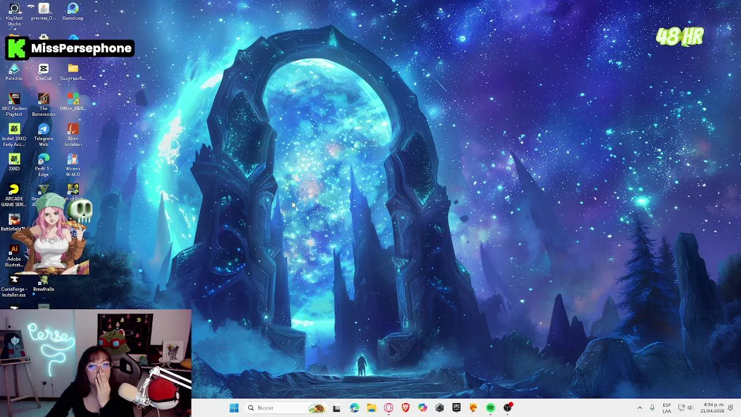741x417 pixels.
Task: Click the Buscar taskbar search field
Action: tap(285, 408)
